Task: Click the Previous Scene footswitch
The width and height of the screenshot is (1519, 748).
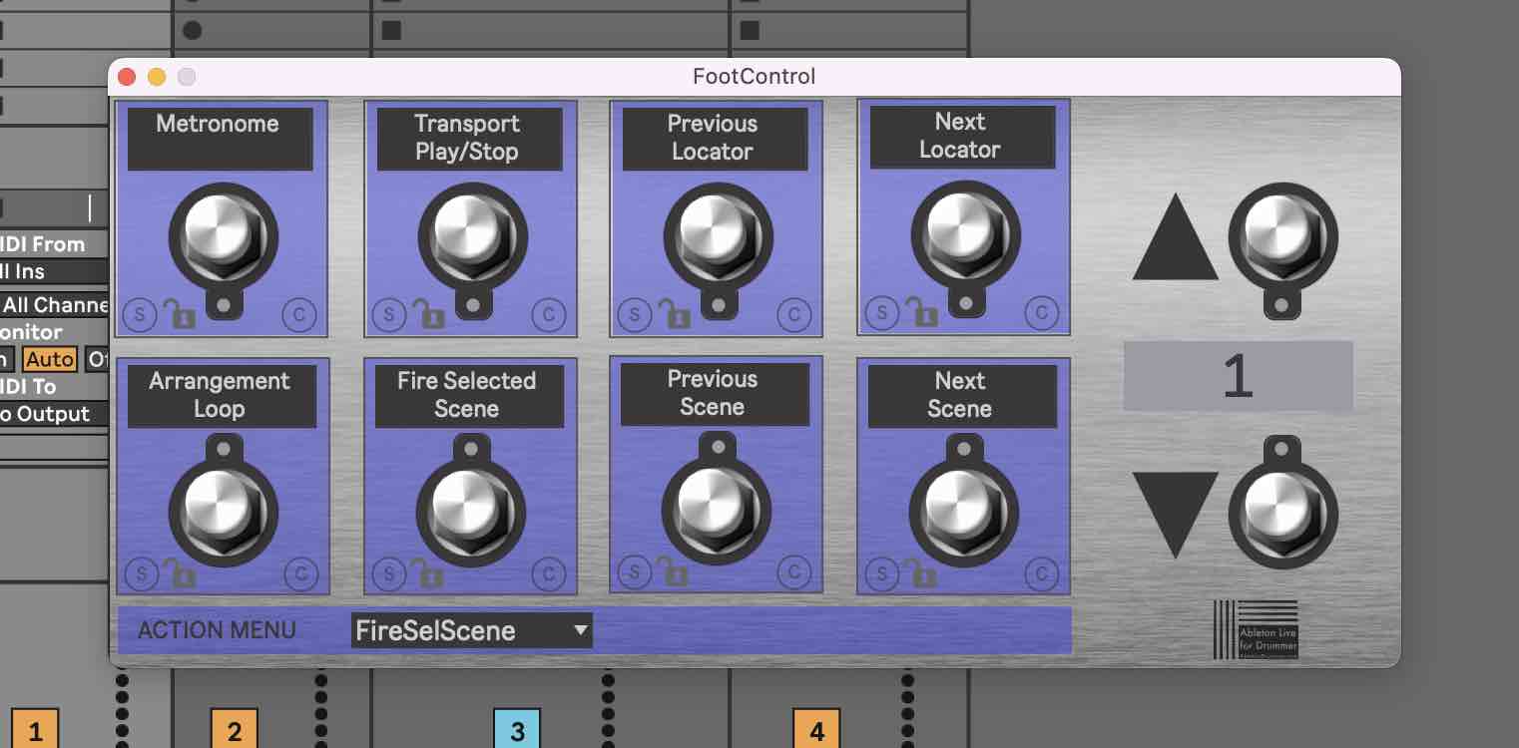Action: point(717,513)
